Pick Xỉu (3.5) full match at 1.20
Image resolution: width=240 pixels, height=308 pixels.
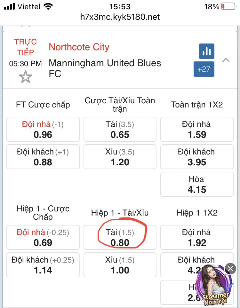pos(120,157)
